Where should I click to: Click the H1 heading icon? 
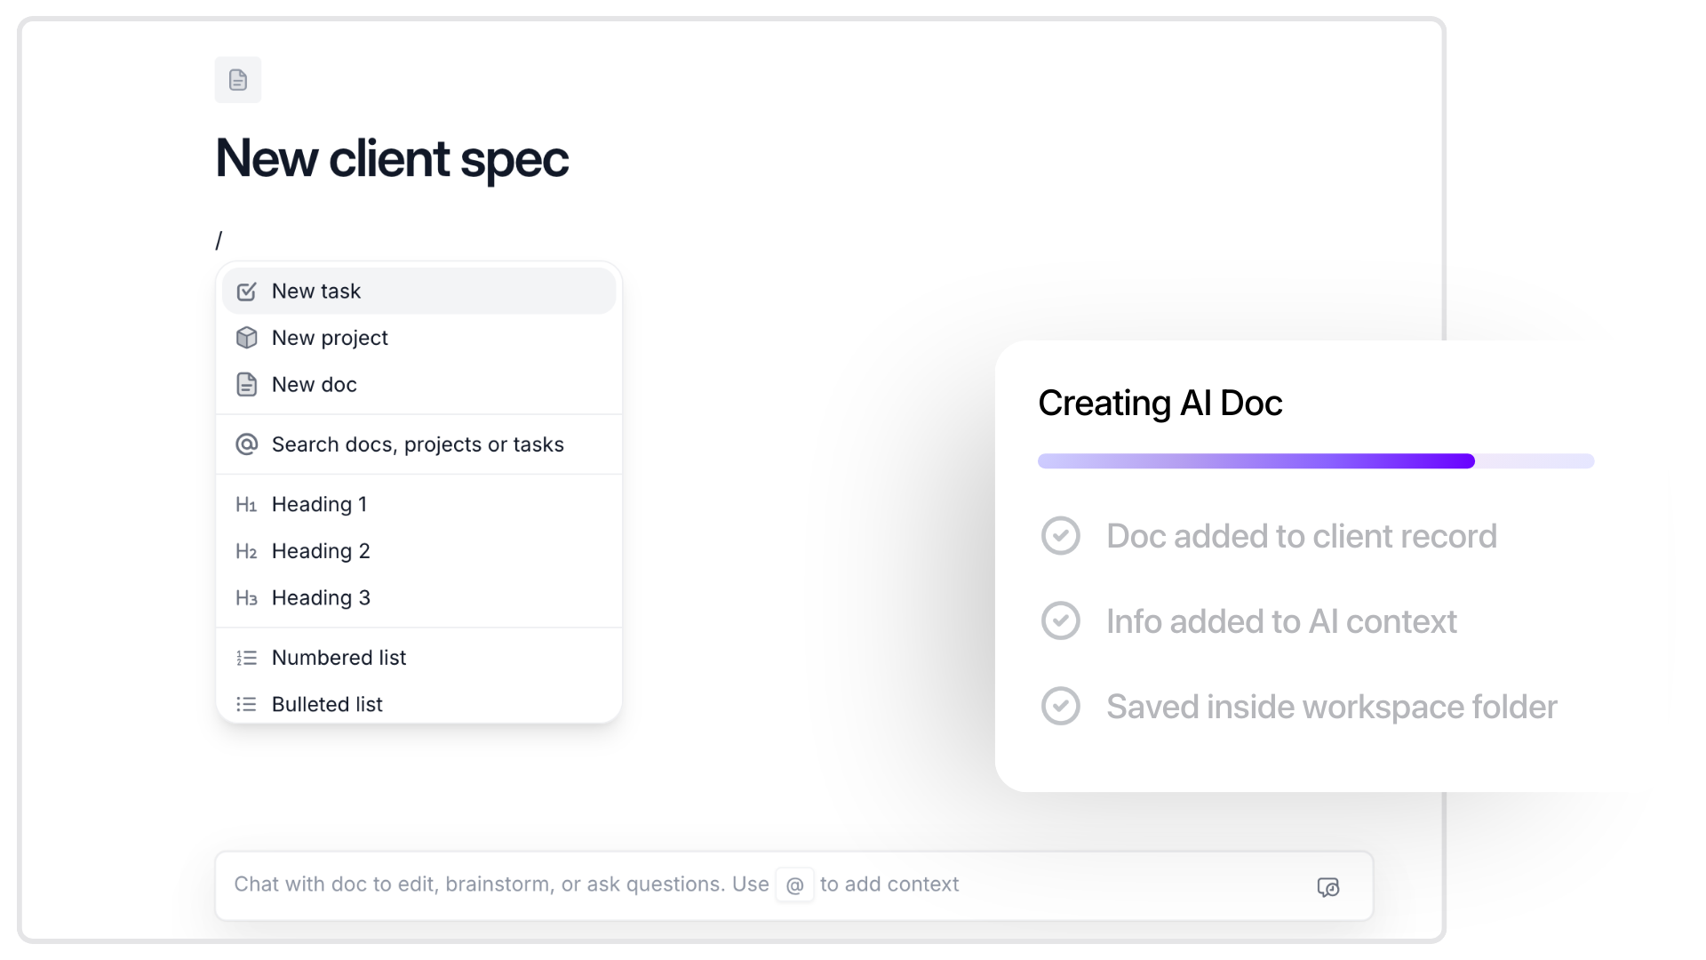click(x=246, y=505)
